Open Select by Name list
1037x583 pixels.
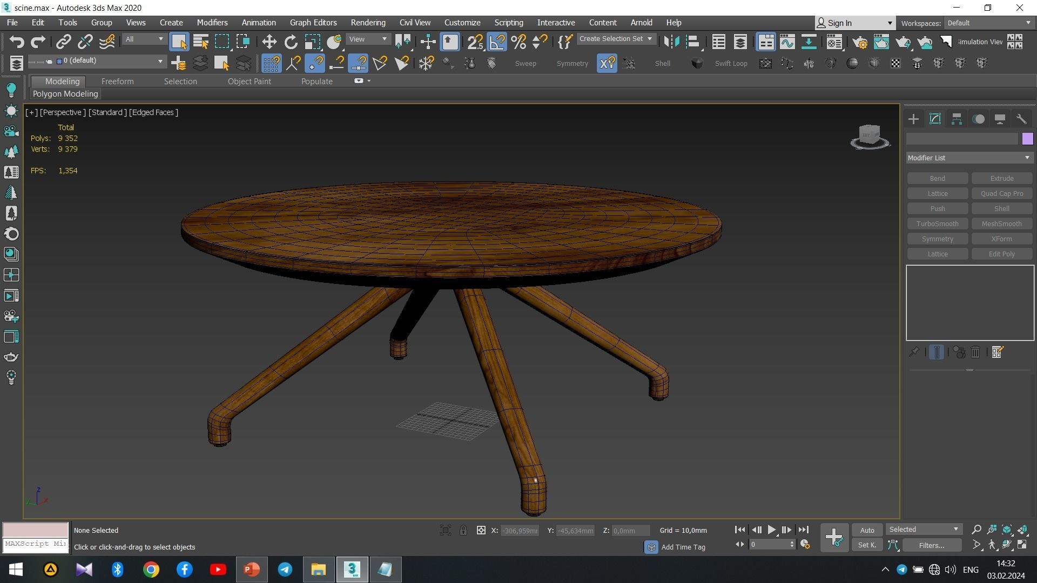coord(200,42)
